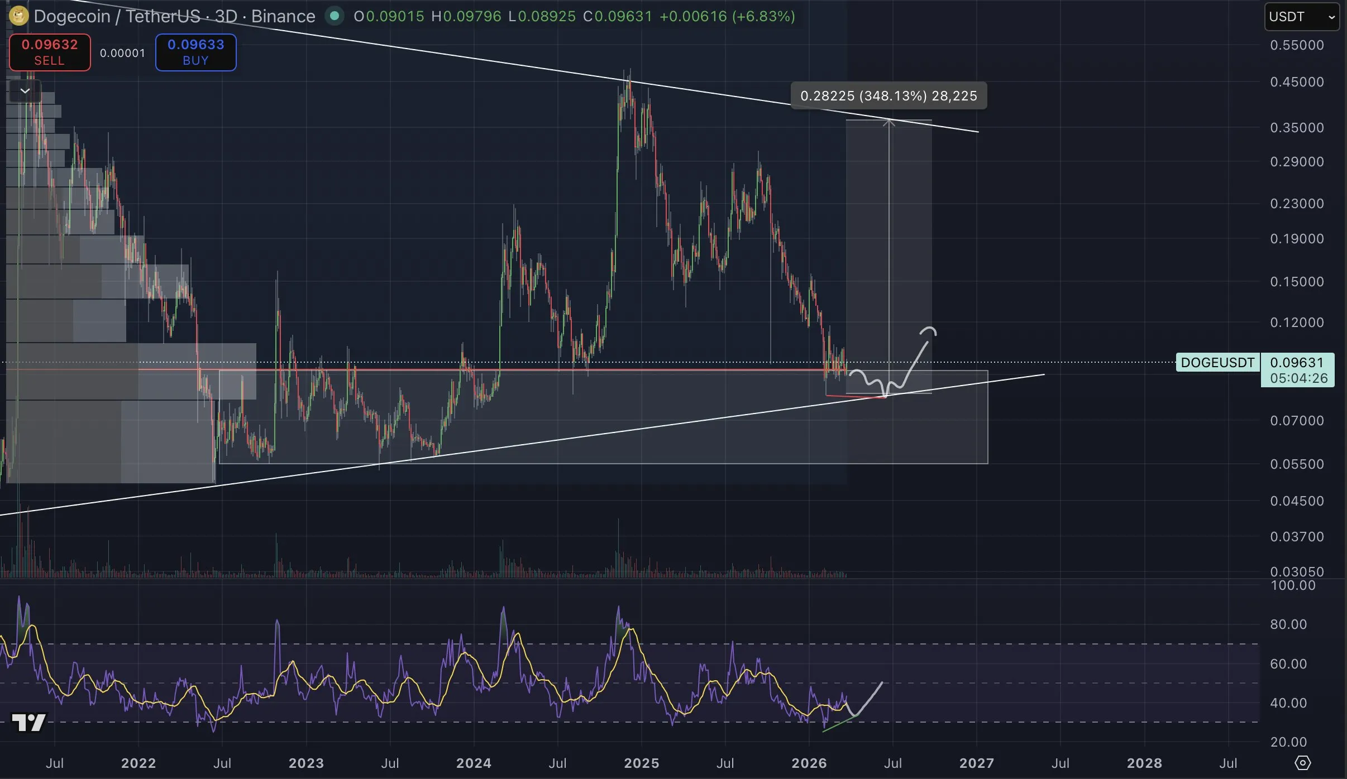Click the Binance exchange name in the title
1347x779 pixels.
click(x=283, y=16)
